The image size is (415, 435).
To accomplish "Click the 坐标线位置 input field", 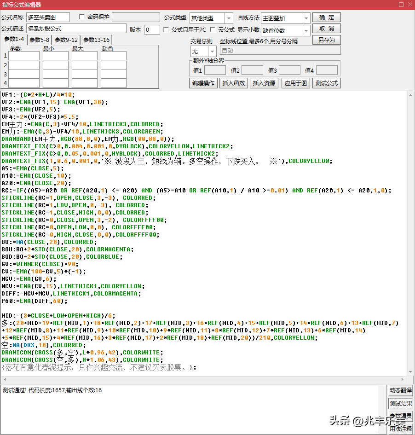I will pyautogui.click(x=280, y=50).
